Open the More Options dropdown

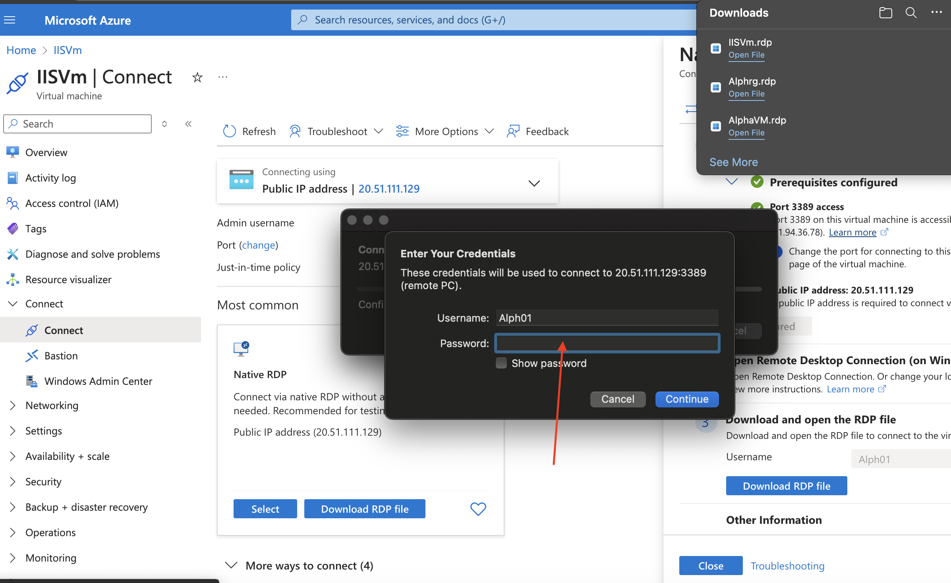(x=445, y=131)
